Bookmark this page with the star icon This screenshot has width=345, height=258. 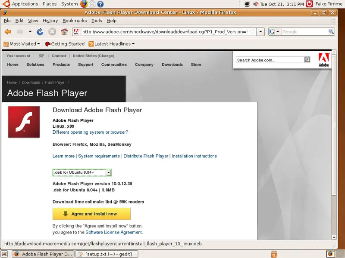click(252, 32)
